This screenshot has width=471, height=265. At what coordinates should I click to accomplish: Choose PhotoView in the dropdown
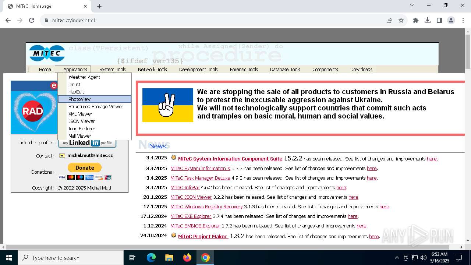(95, 99)
